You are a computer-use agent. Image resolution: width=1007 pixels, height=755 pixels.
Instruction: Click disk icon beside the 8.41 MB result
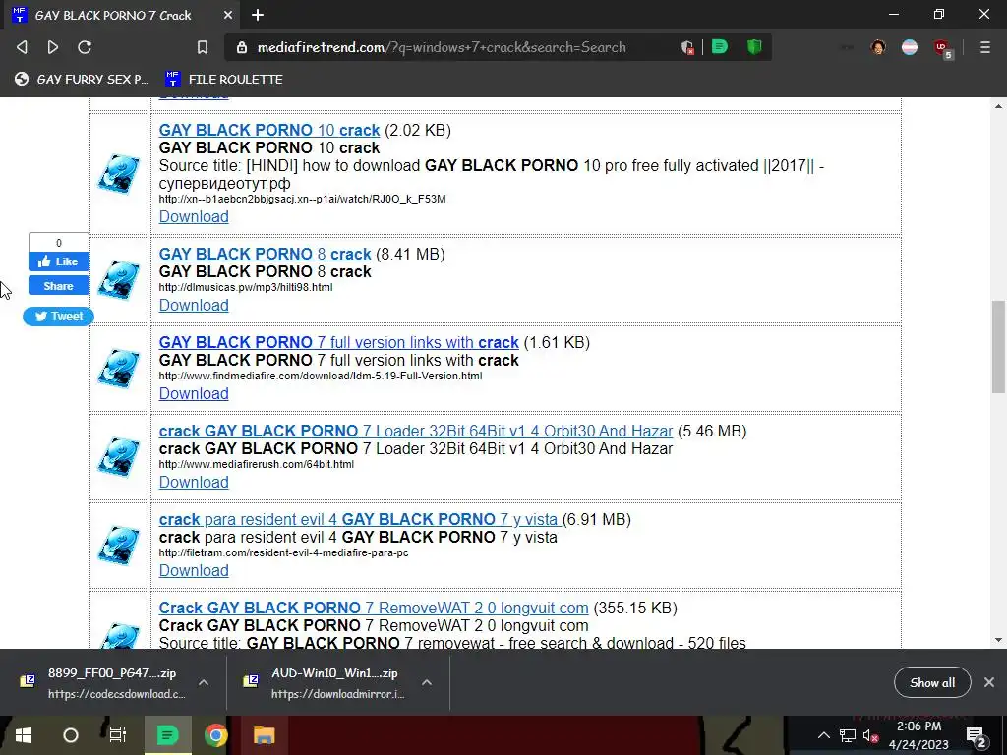click(x=119, y=280)
